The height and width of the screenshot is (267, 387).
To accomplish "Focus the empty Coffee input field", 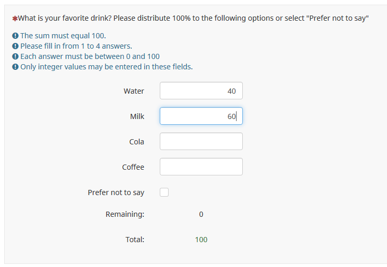I will pos(201,167).
